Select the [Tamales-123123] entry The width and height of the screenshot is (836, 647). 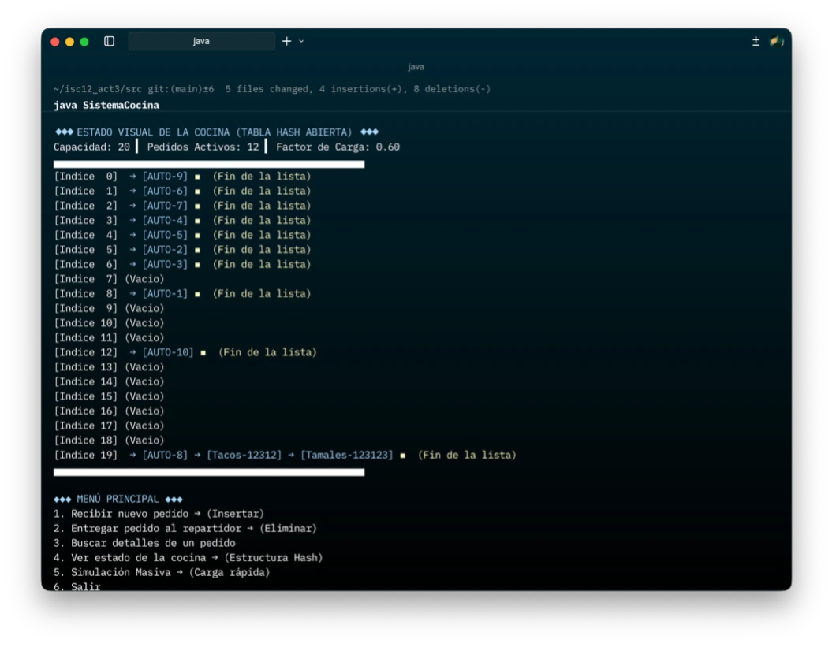(346, 456)
